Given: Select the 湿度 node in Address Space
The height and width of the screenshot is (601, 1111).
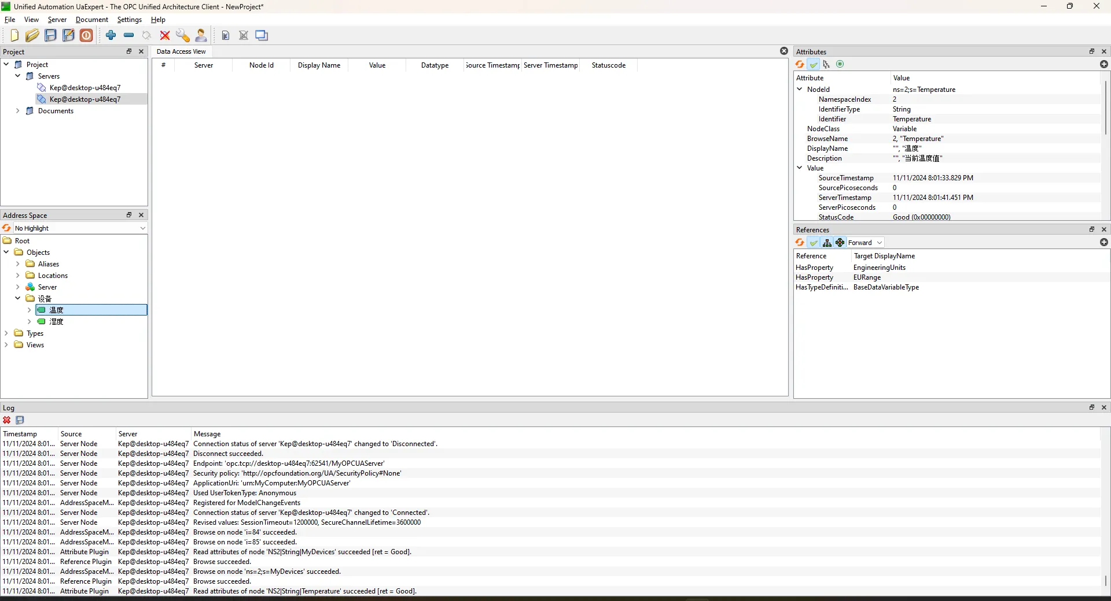Looking at the screenshot, I should click(x=56, y=322).
